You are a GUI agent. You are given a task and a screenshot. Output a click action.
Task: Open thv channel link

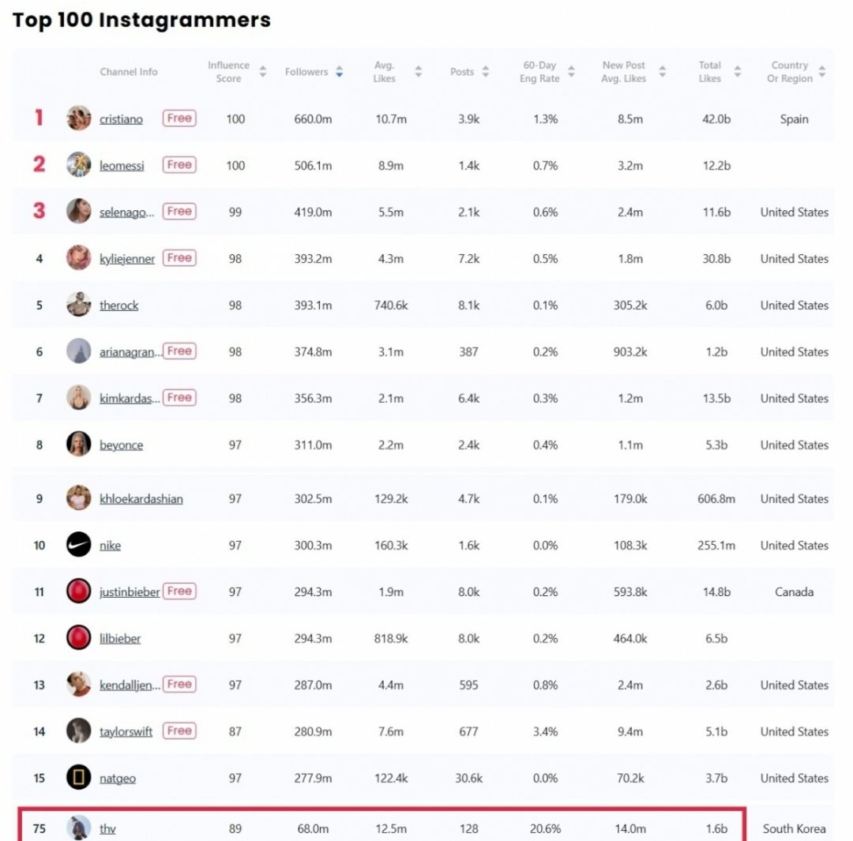[107, 828]
